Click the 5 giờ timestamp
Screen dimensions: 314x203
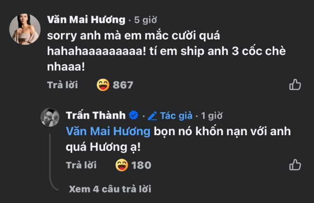(145, 20)
